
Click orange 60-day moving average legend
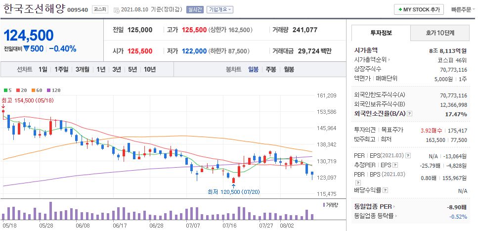click(x=37, y=91)
